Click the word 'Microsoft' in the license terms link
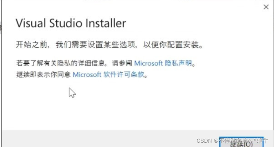 coord(87,75)
